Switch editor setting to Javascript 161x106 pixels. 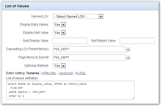(65, 73)
